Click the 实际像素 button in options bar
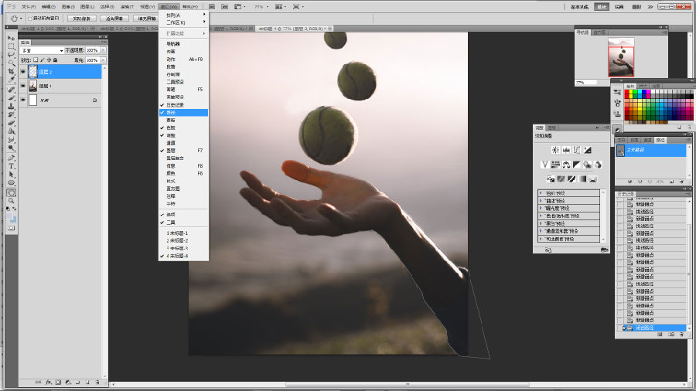The width and height of the screenshot is (696, 391). tap(82, 18)
